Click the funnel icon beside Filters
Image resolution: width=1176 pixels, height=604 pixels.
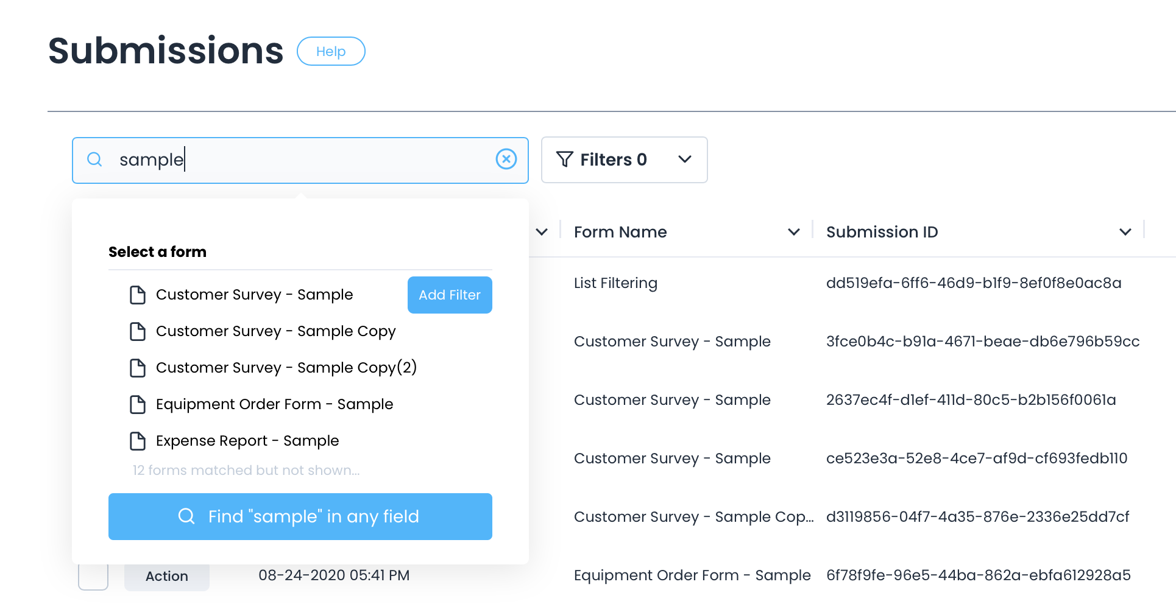[x=564, y=160]
